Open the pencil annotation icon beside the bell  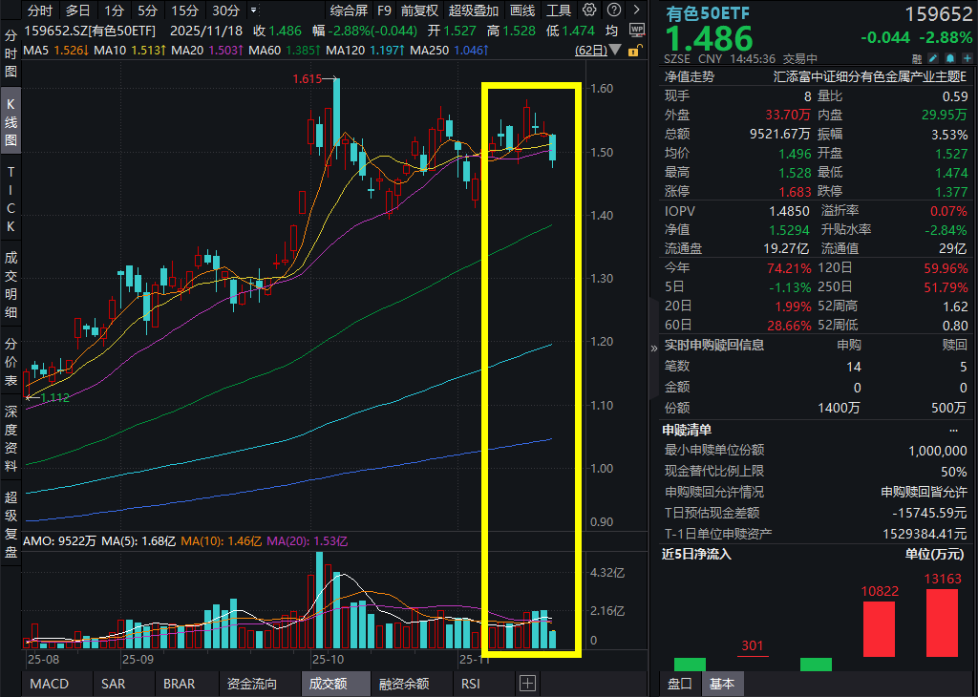click(932, 58)
